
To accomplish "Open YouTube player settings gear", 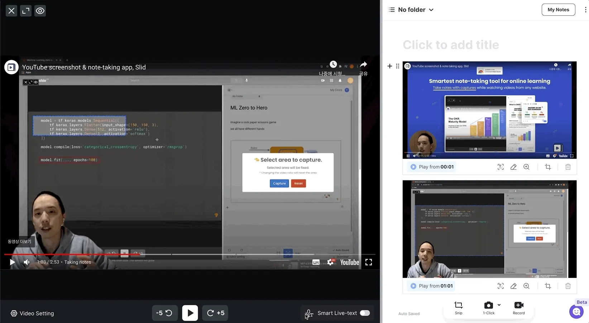I will tap(331, 262).
